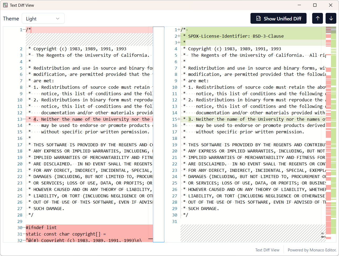Click the Text Diff View app icon in title bar

[5, 5]
